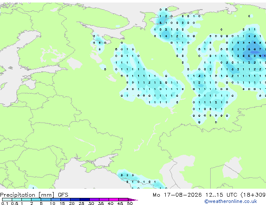266x205 pixels.
Task: Pick the 10–15 mm blue legend swatch
Action: pos(55,200)
